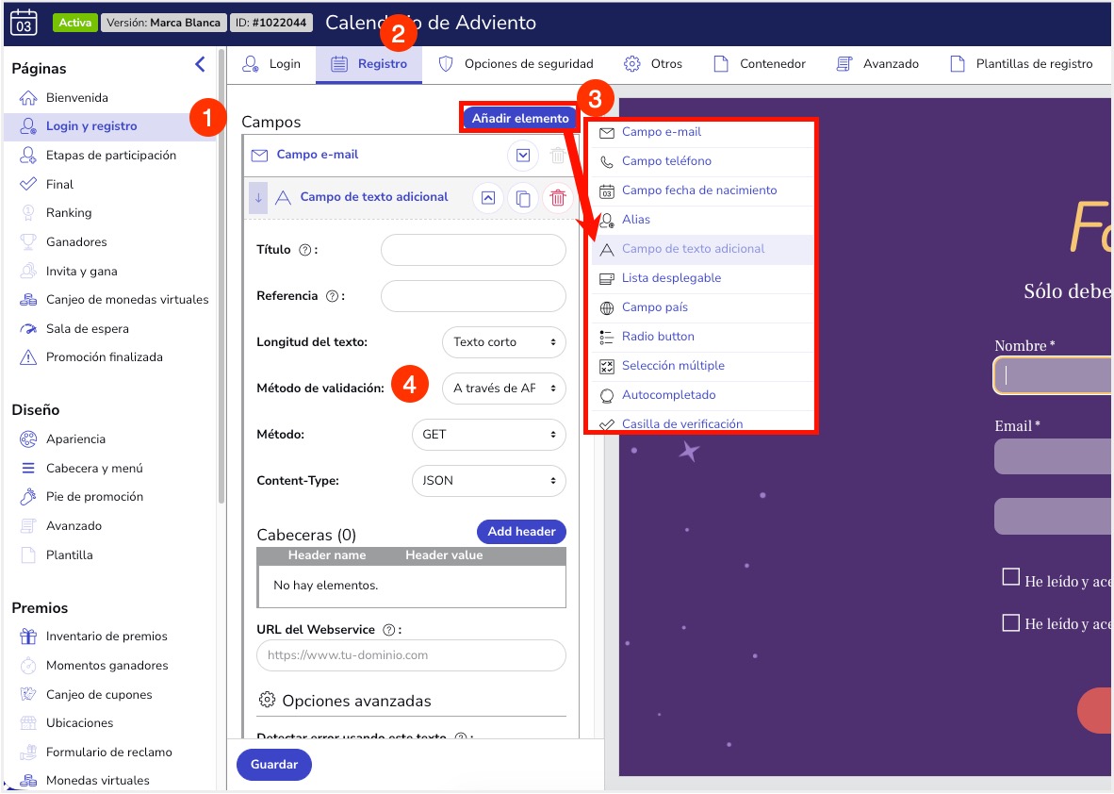Click the help icon beside Referencia
The height and width of the screenshot is (794, 1114).
click(x=332, y=296)
